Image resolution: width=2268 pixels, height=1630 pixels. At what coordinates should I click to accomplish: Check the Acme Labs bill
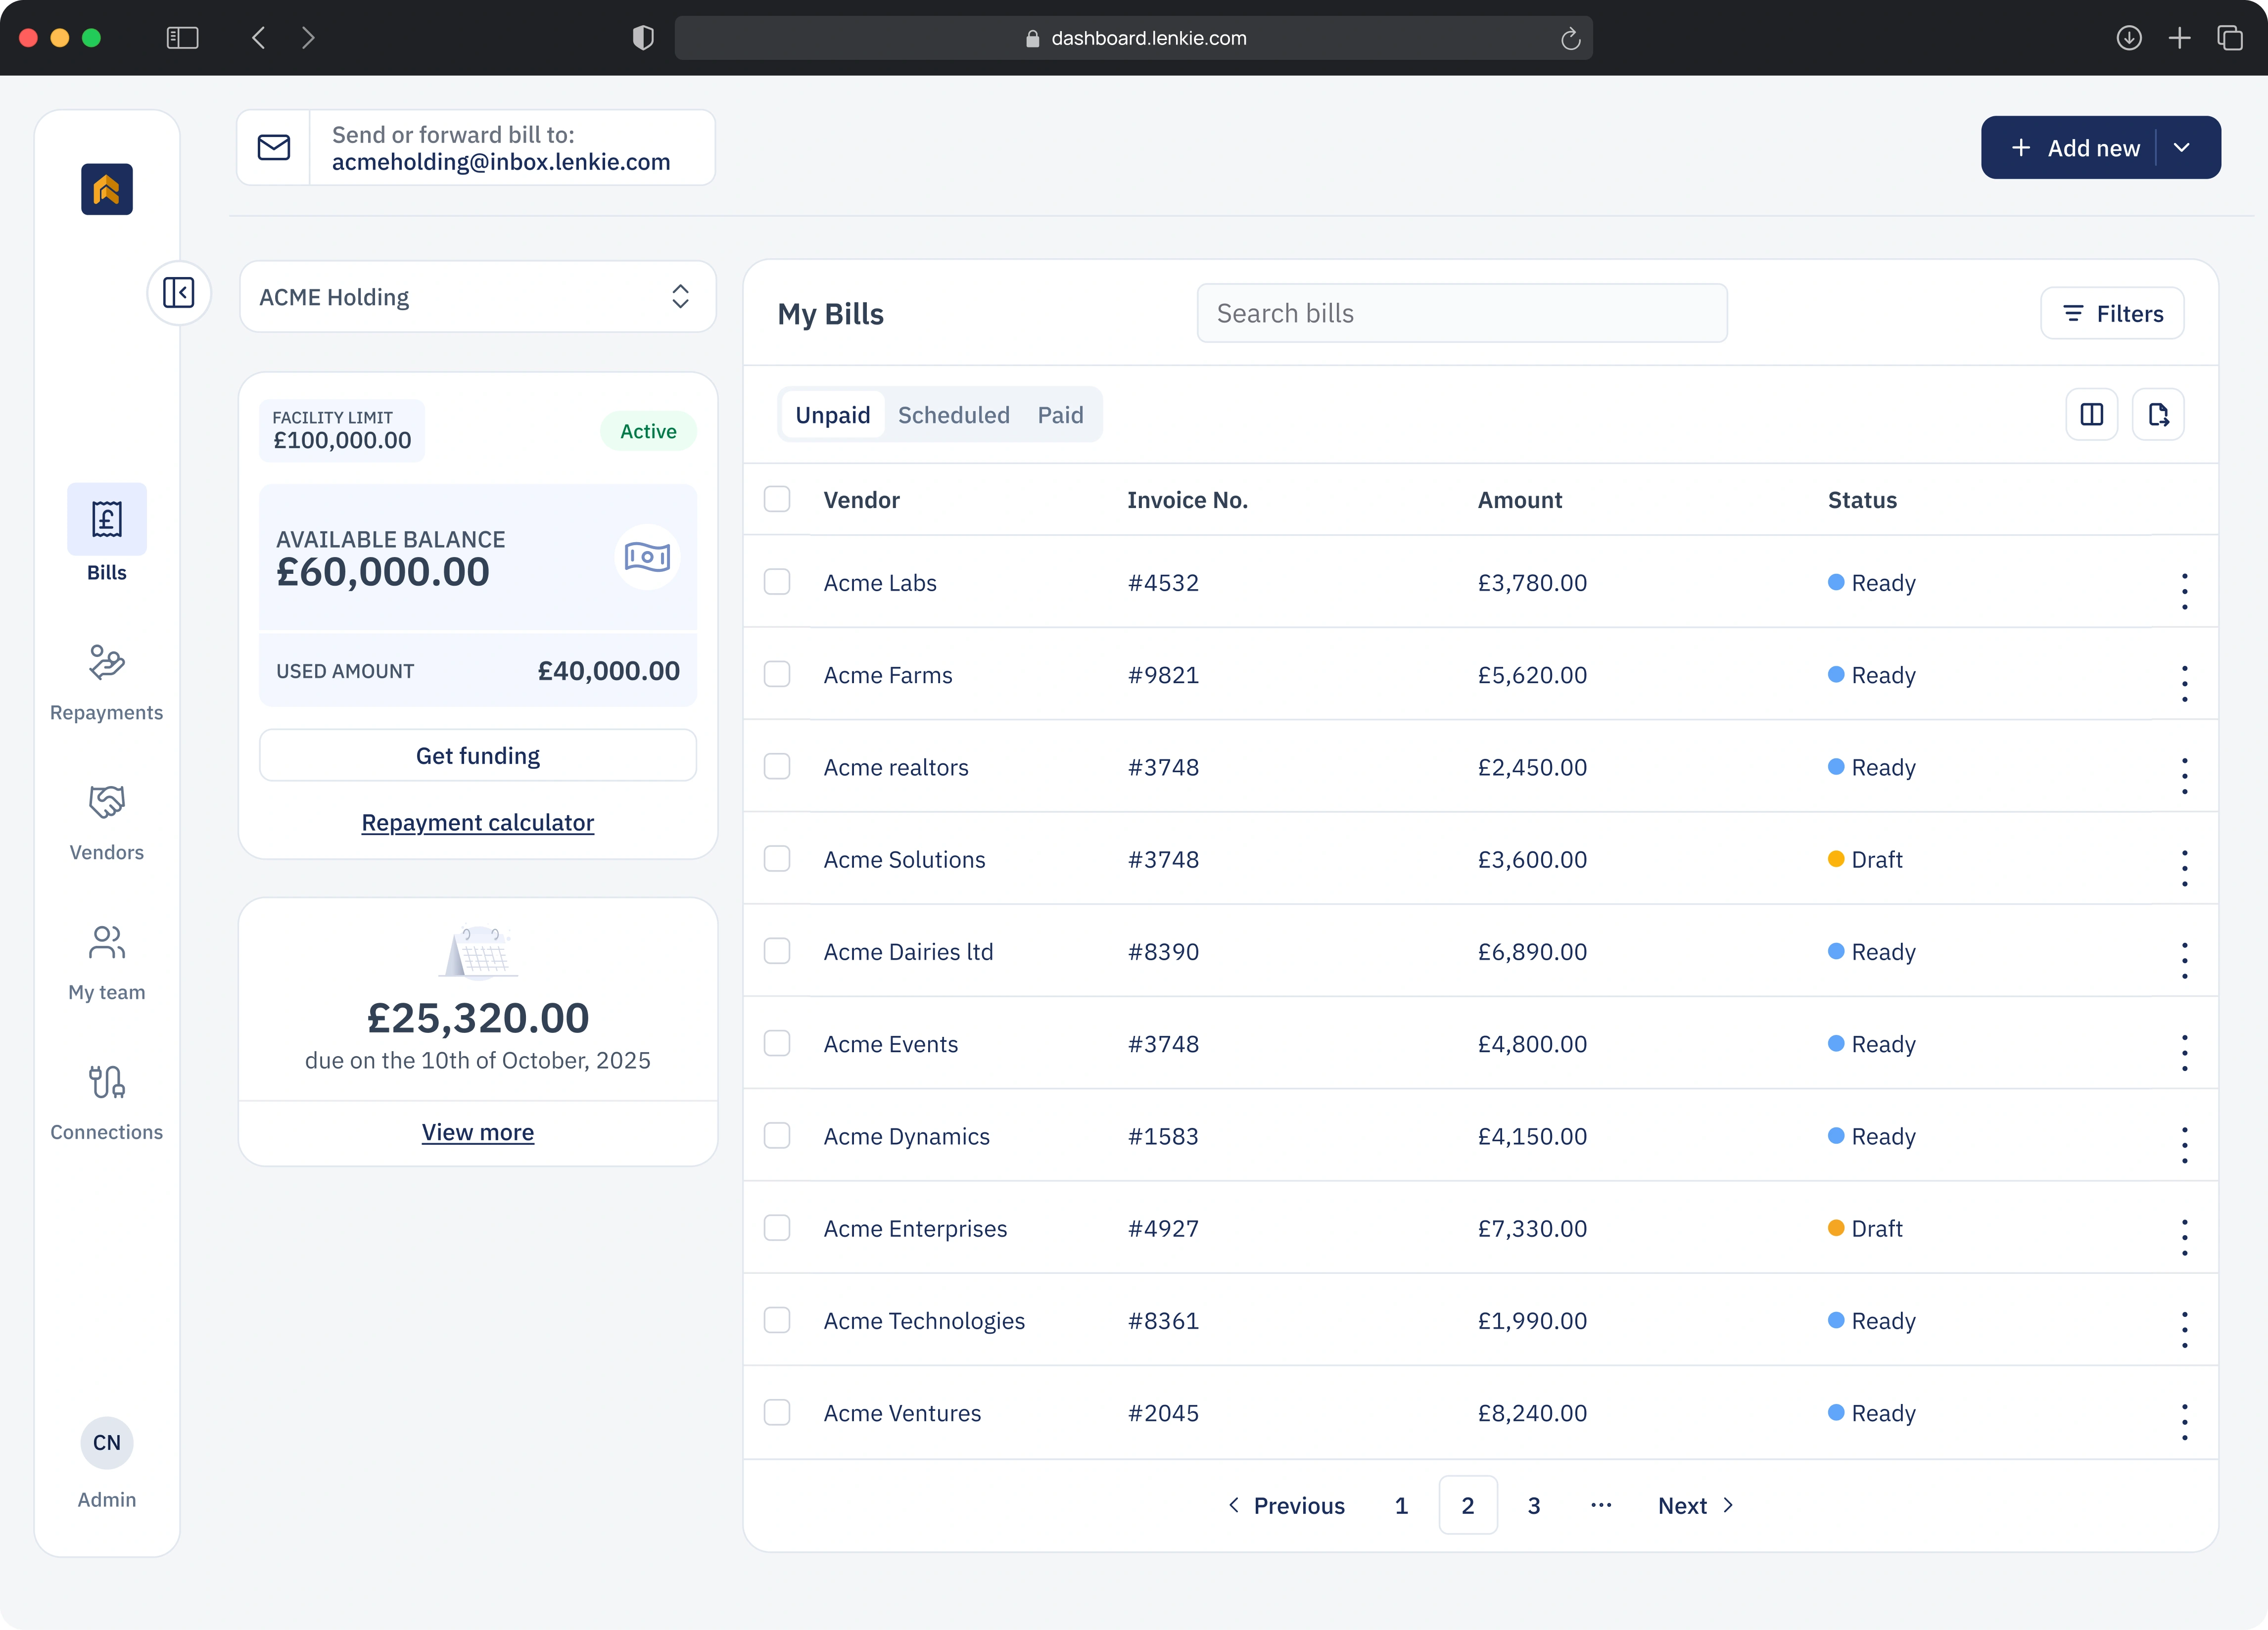[x=777, y=582]
